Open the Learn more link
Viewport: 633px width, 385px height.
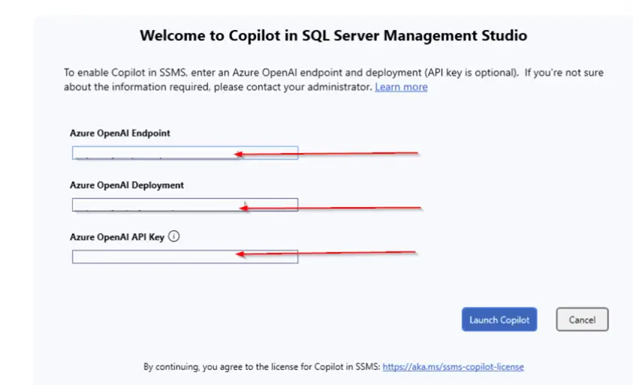tap(401, 87)
